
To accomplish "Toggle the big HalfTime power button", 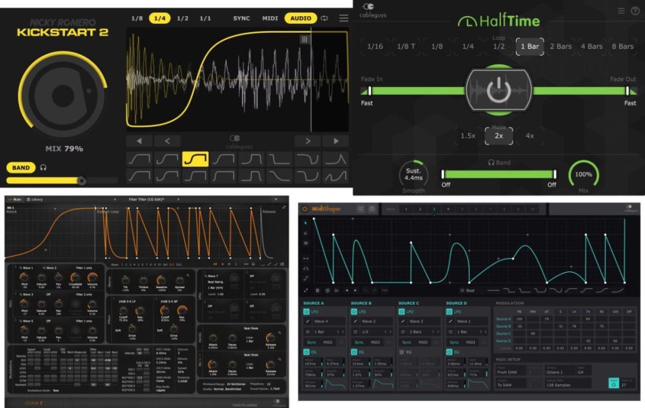I will (x=499, y=90).
